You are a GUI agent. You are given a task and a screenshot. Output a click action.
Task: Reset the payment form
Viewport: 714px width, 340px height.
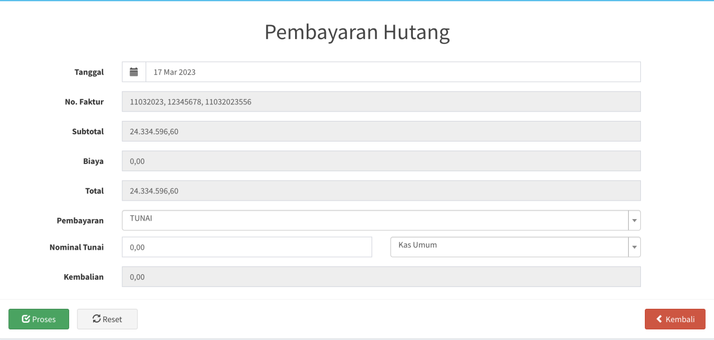(107, 319)
